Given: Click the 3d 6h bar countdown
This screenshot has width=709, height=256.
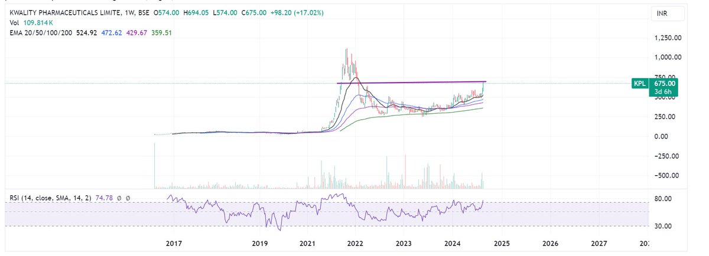Looking at the screenshot, I should tap(662, 92).
